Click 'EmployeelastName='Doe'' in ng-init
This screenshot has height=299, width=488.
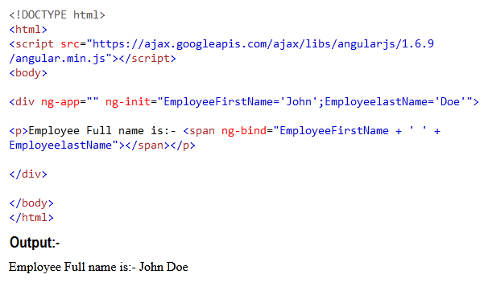pos(395,102)
